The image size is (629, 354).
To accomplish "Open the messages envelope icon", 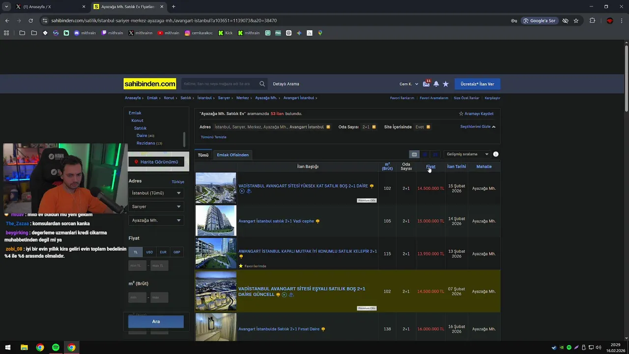I will click(426, 84).
